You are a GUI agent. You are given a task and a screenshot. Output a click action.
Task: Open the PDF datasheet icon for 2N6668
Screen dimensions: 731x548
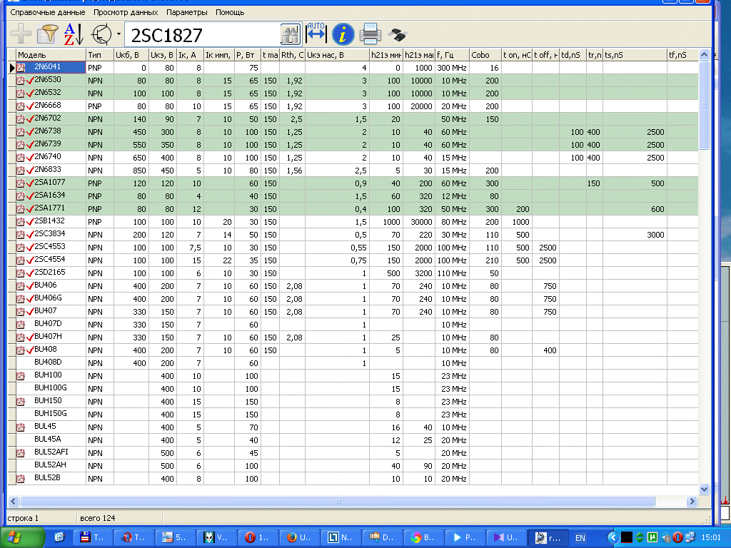click(21, 106)
